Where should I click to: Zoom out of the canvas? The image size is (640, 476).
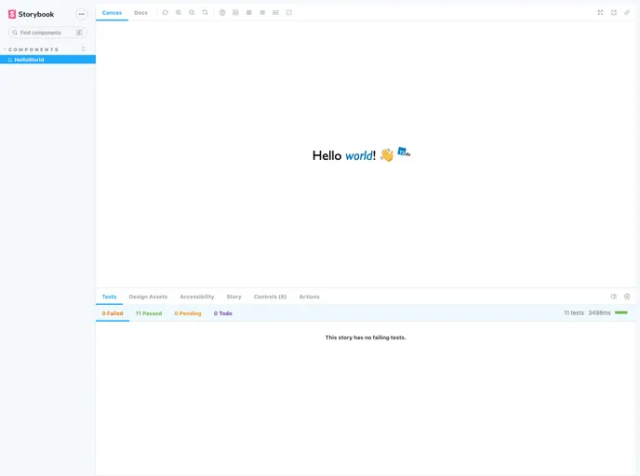[192, 12]
